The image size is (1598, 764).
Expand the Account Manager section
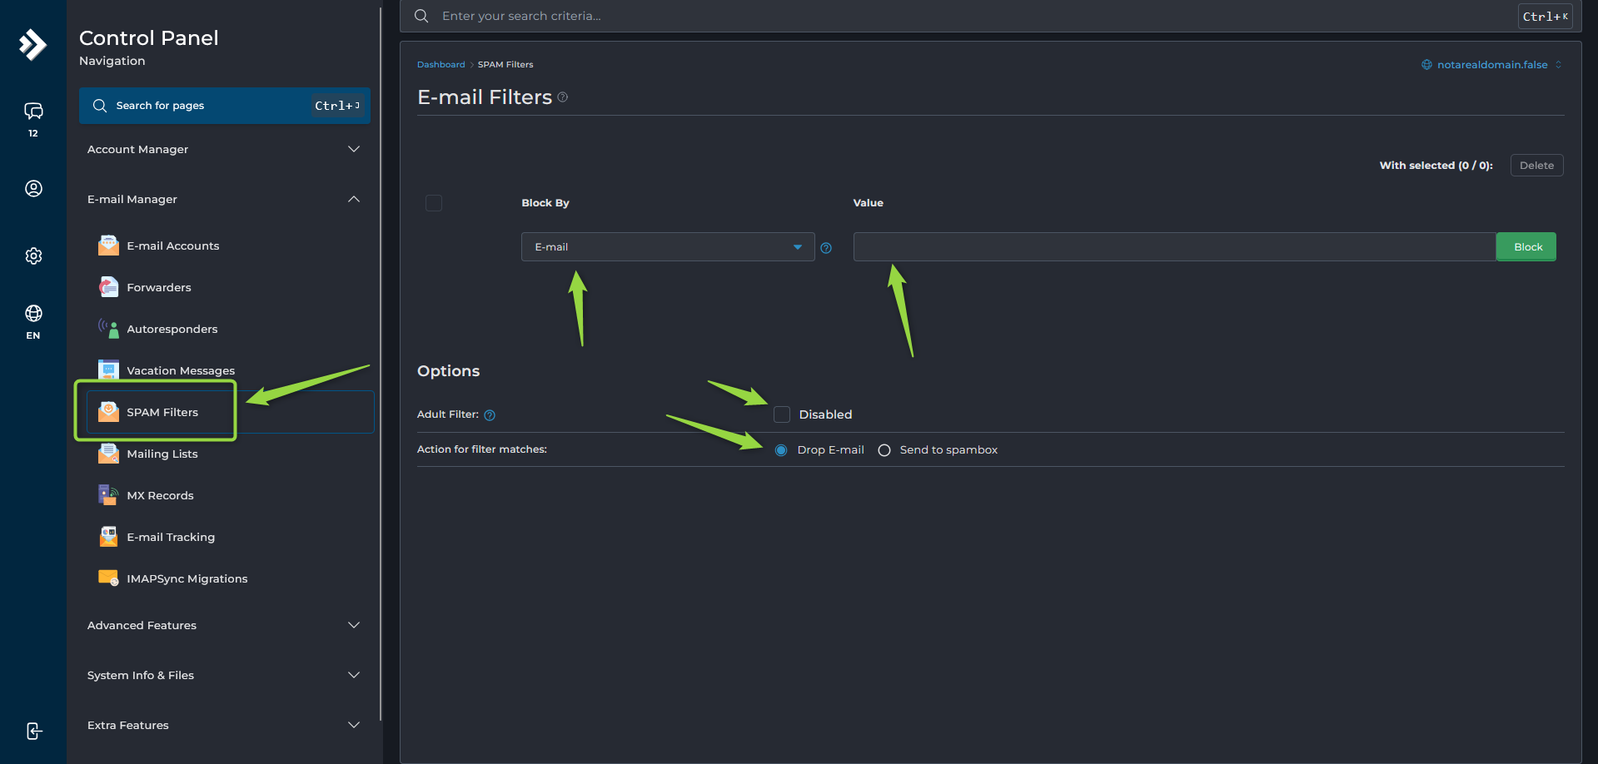pos(224,149)
